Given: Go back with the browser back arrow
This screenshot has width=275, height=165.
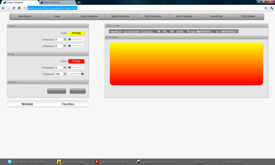Looking at the screenshot, I should (x=3, y=8).
